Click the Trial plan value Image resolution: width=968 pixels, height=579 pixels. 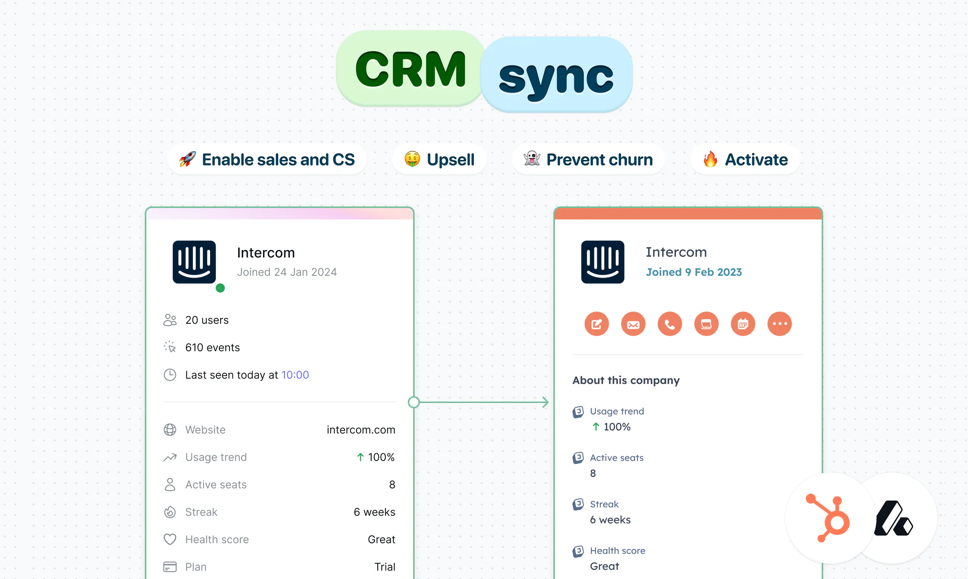pos(385,567)
